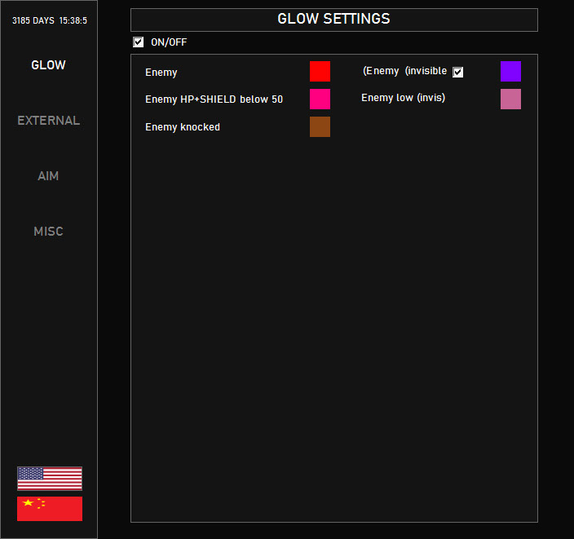Click the 3185 DAYS remaining timer text

pyautogui.click(x=49, y=20)
